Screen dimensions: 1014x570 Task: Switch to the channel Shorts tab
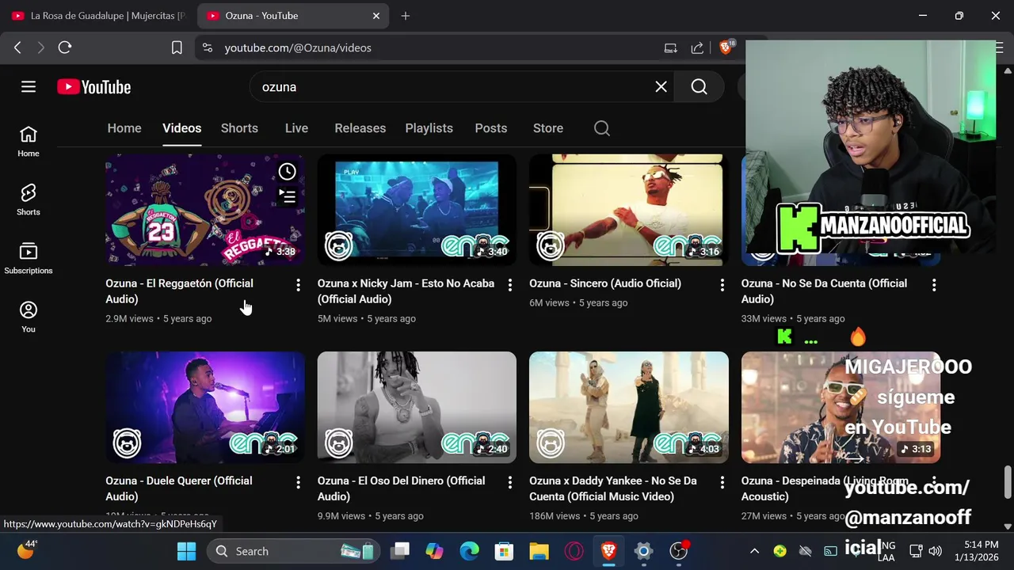tap(239, 128)
